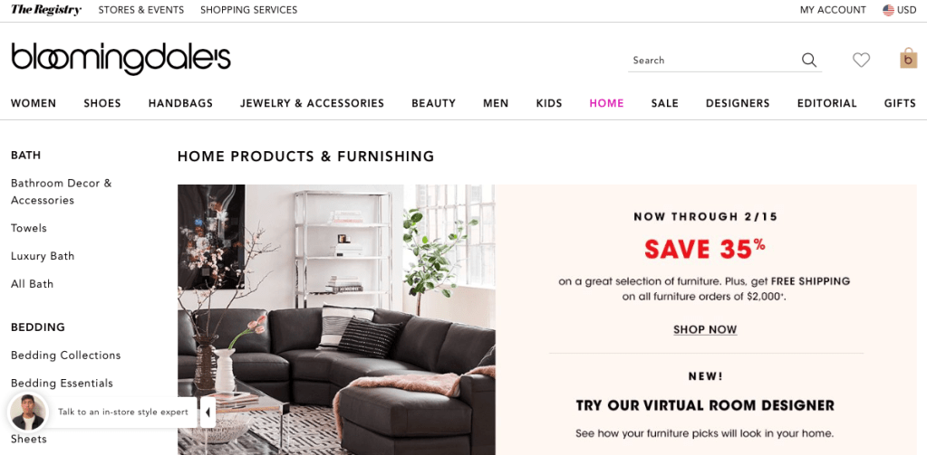Click the search magnifying glass icon
The width and height of the screenshot is (927, 455).
click(x=809, y=60)
